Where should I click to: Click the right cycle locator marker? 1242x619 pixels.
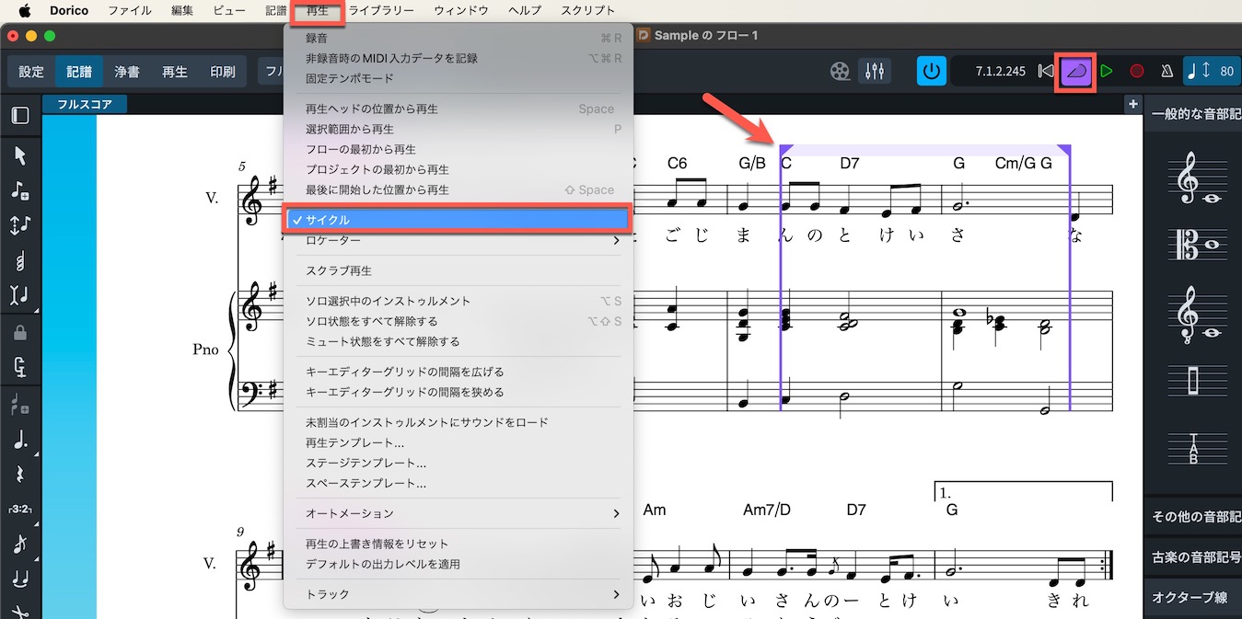[x=1064, y=150]
